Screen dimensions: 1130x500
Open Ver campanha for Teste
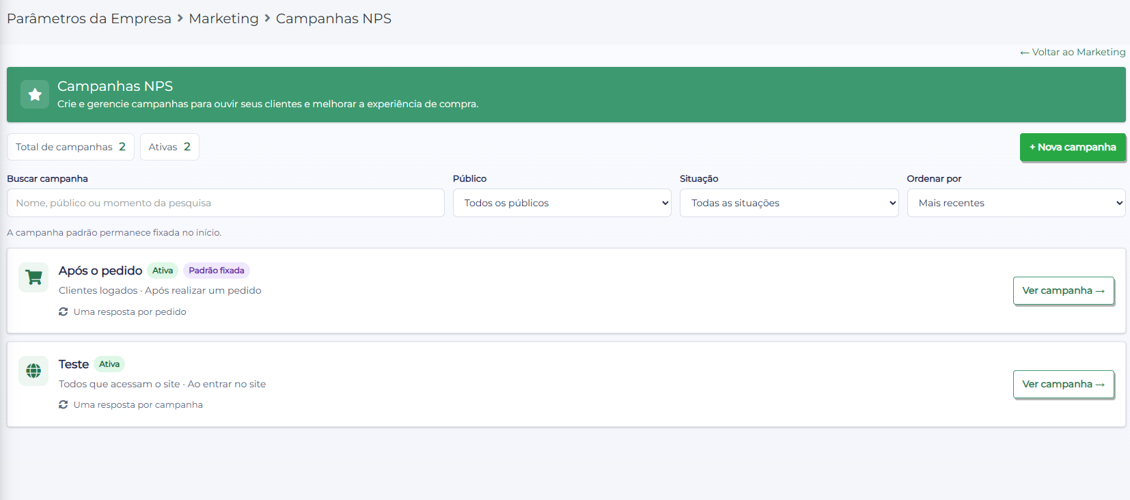1064,384
